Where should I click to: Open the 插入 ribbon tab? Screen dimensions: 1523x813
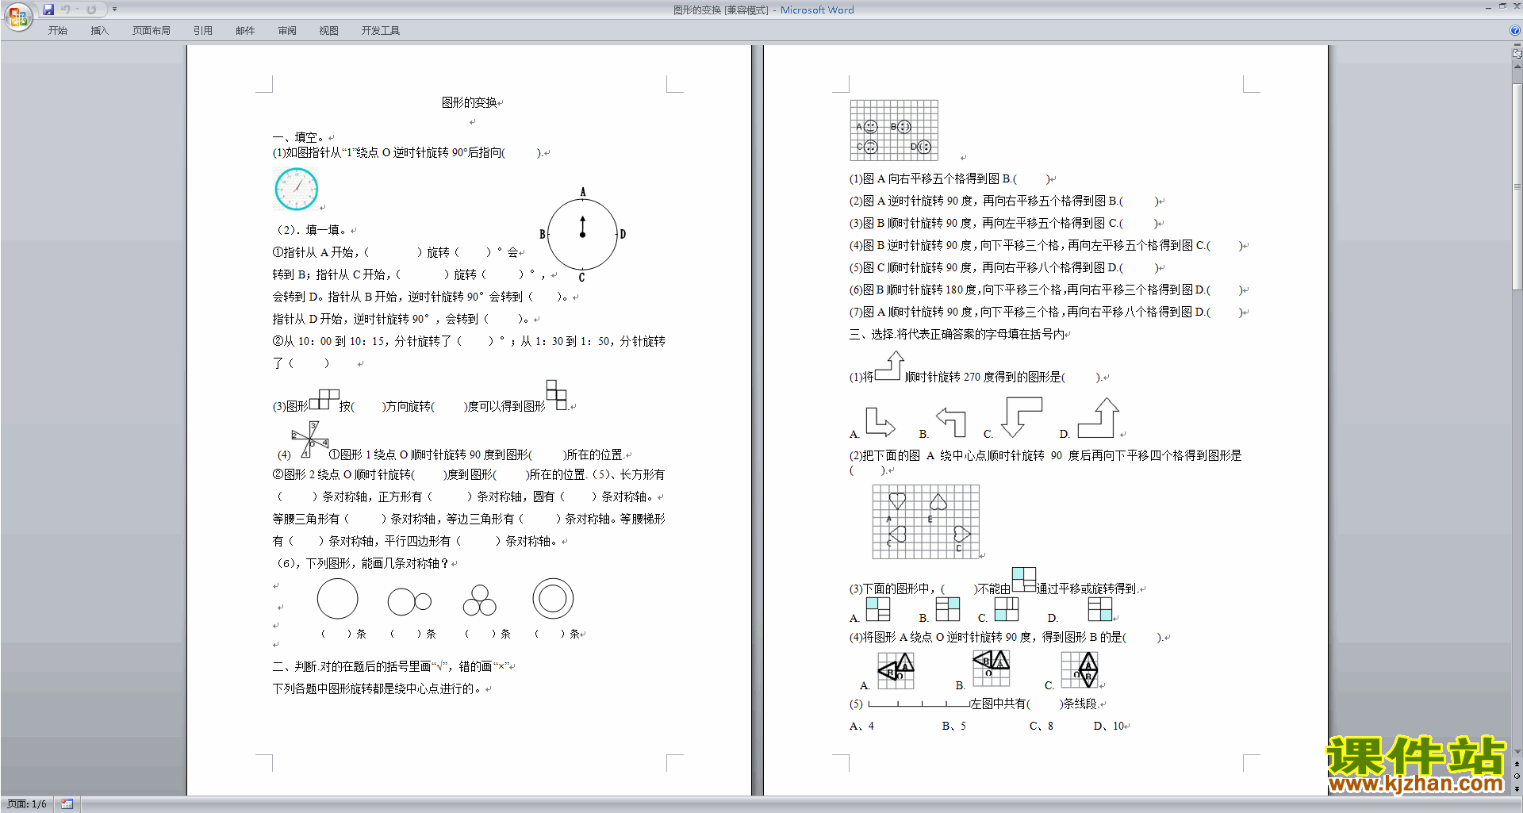(99, 31)
